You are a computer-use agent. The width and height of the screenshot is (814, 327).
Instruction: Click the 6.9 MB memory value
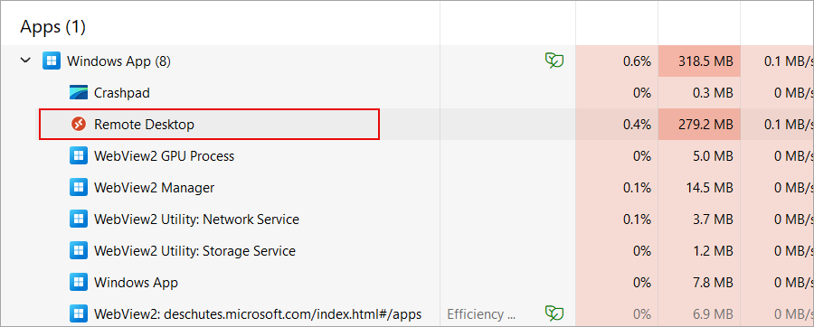pos(713,314)
